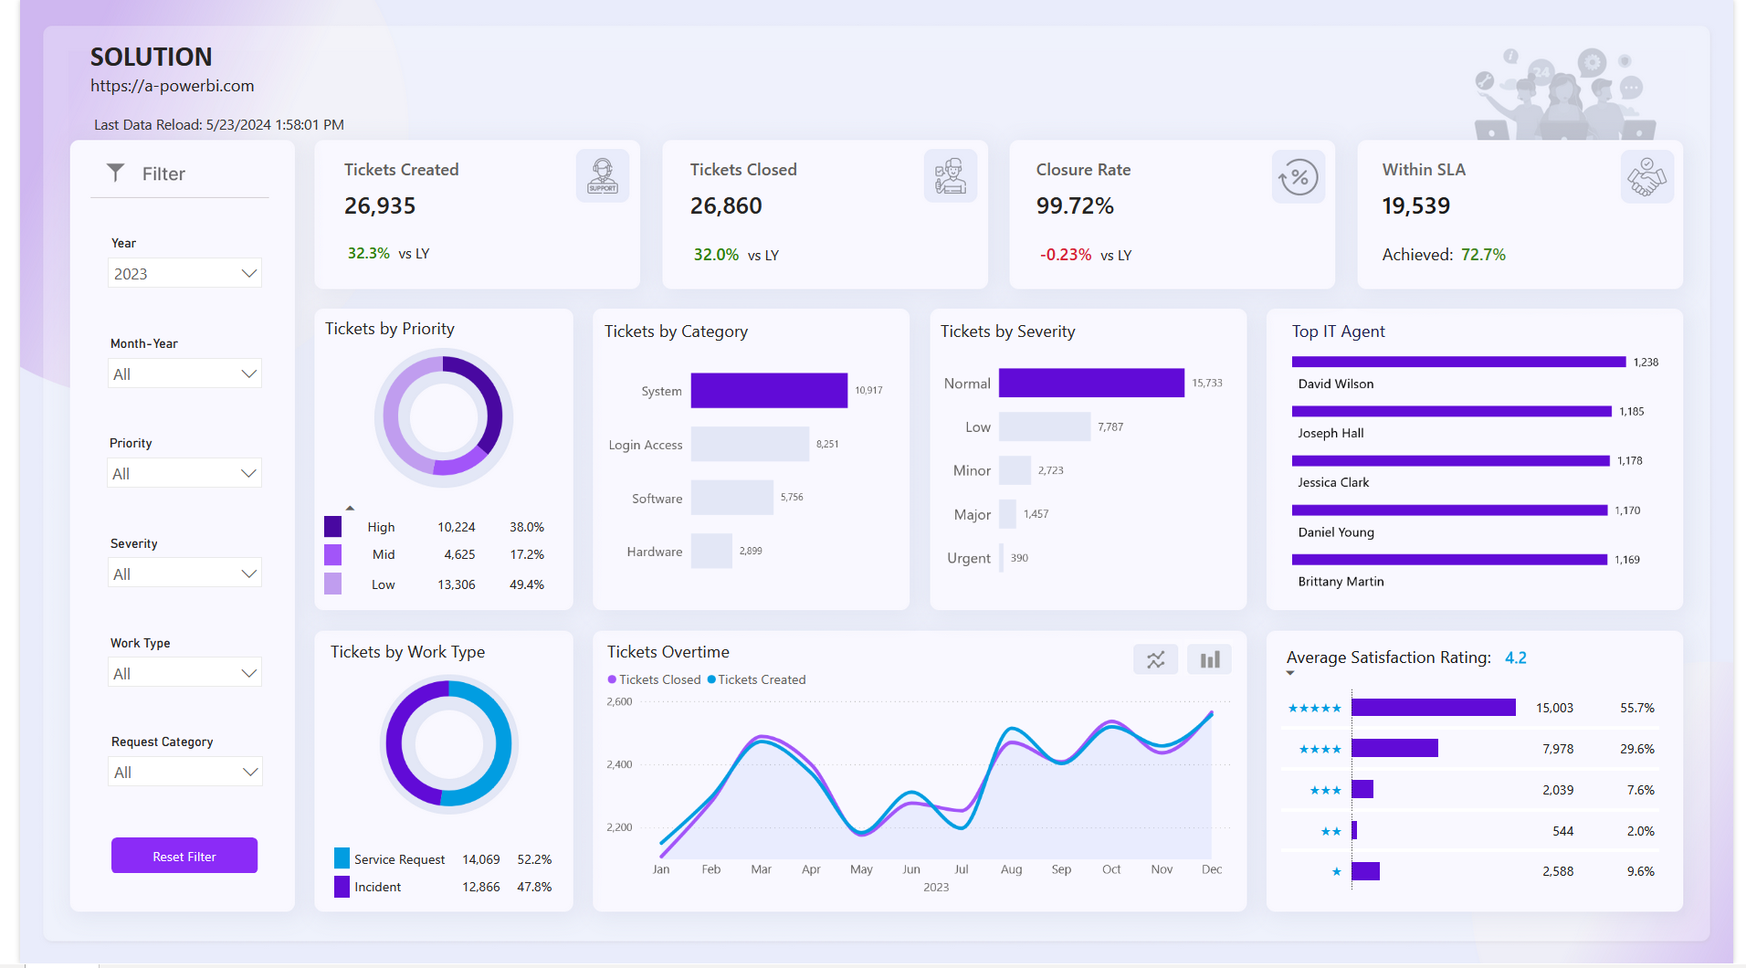The width and height of the screenshot is (1746, 968).
Task: Click the High priority legend color swatch
Action: click(332, 527)
